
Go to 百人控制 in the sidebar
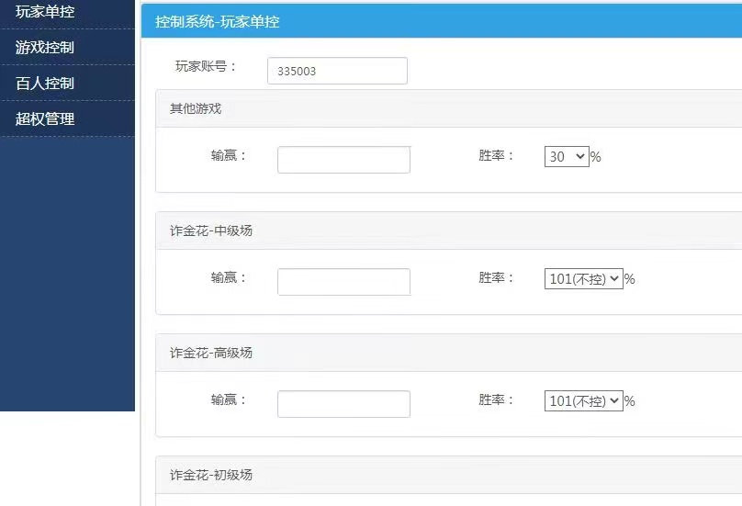pyautogui.click(x=45, y=83)
